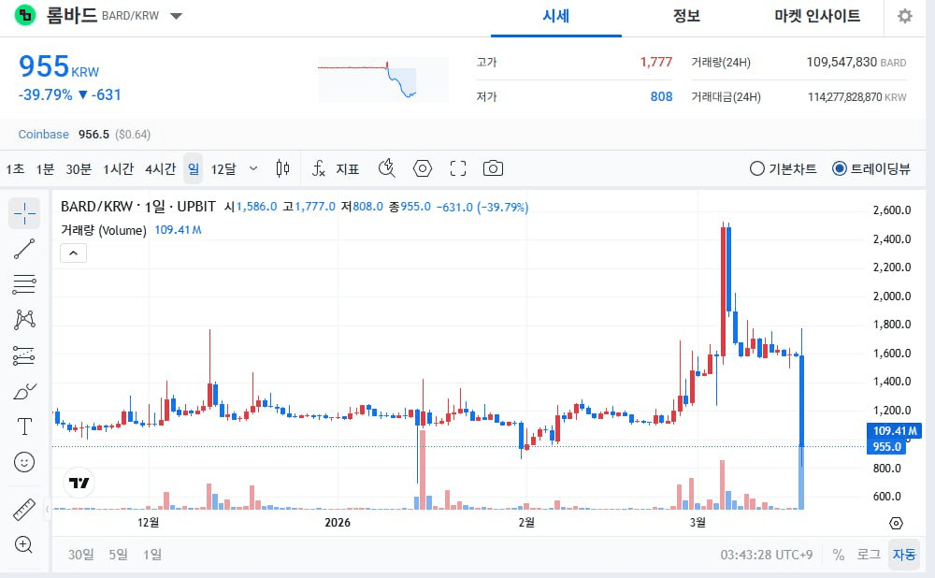
Task: Select the 4시간 timeframe button
Action: 160,168
